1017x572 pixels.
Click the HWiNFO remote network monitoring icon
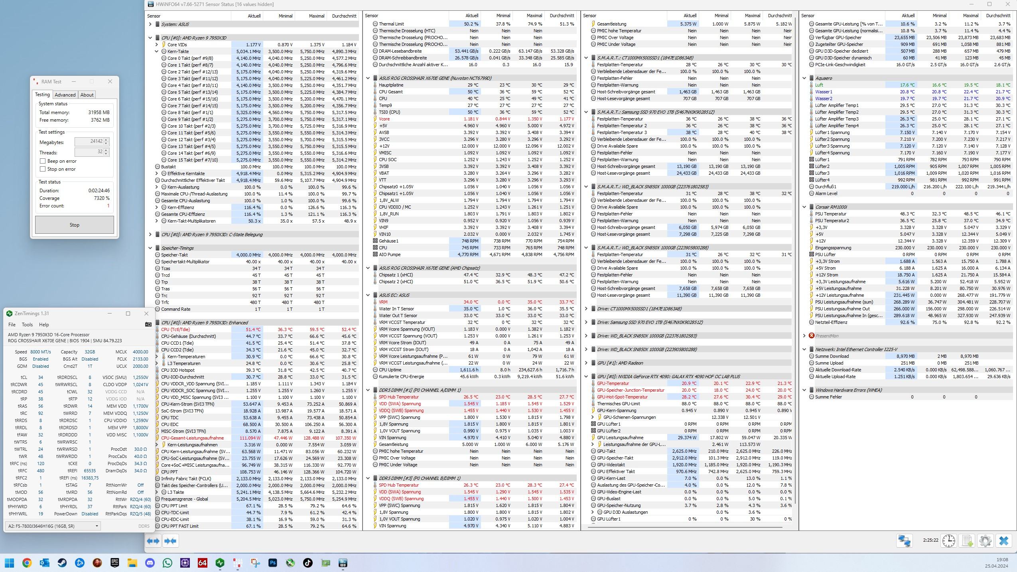click(904, 541)
